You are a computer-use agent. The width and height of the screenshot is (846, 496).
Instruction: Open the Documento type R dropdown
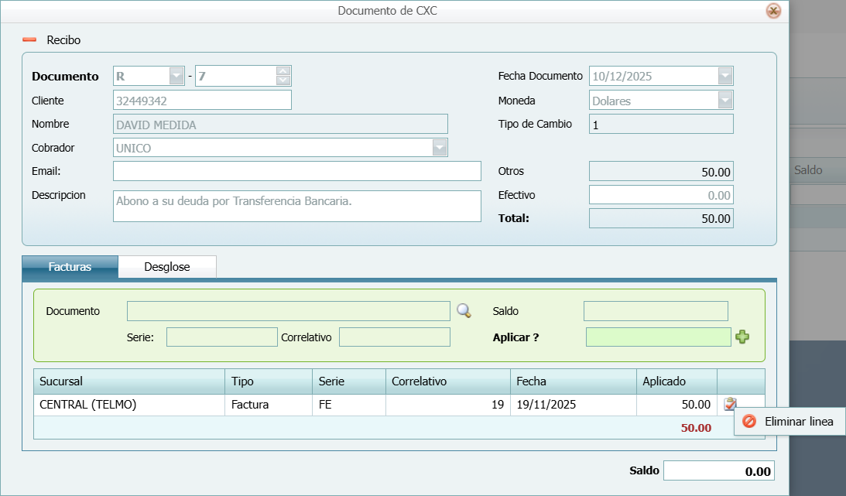click(176, 76)
